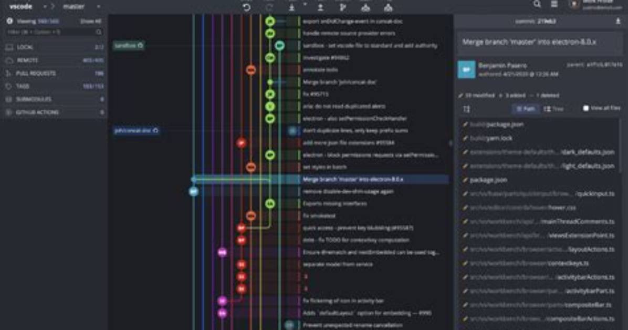
Task: Click Benjamin Pasero's author avatar
Action: coord(466,70)
